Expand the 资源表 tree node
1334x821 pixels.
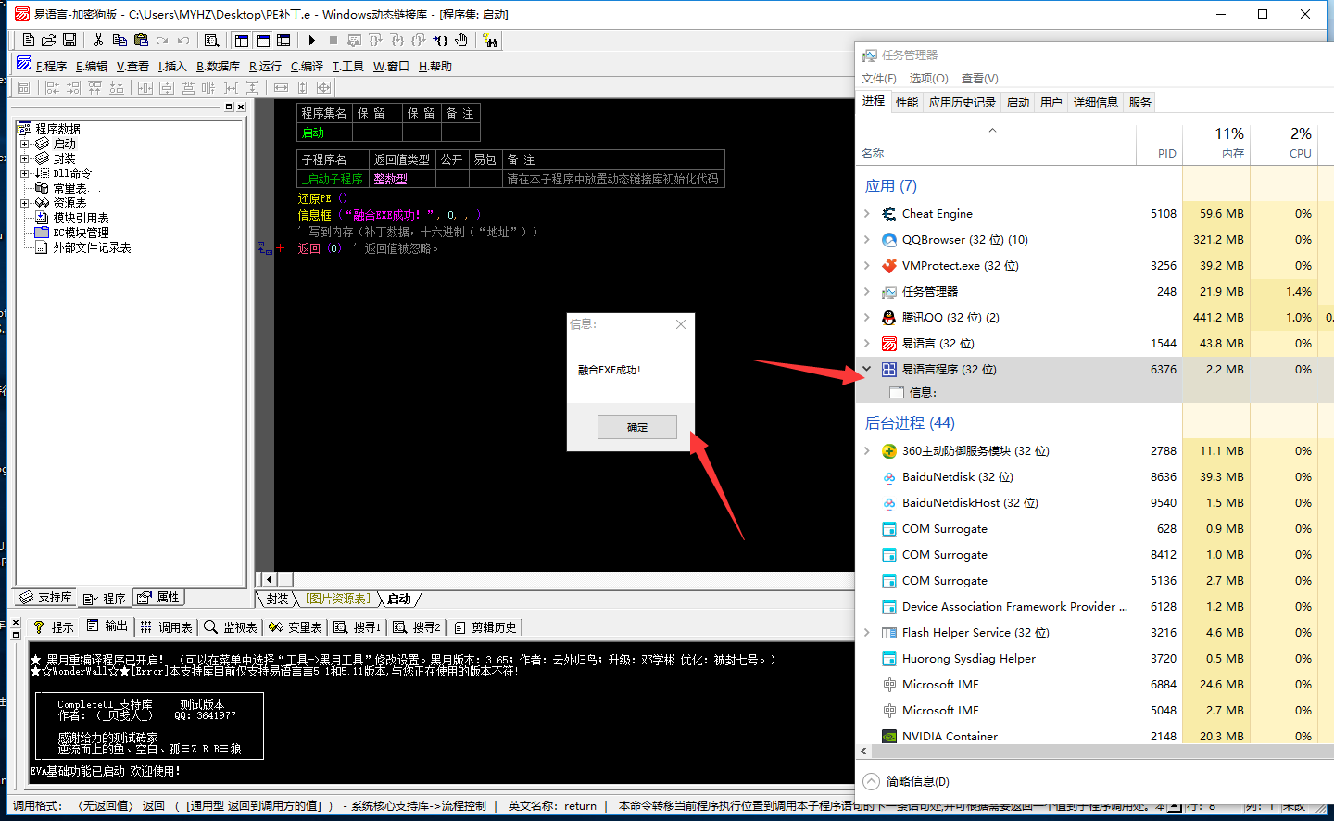[x=24, y=203]
